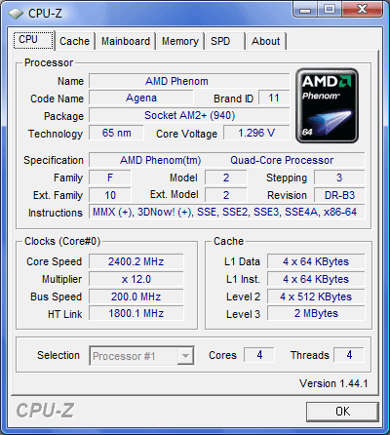Viewport: 390px width, 435px height.
Task: Go to the SPD tab
Action: coord(224,41)
